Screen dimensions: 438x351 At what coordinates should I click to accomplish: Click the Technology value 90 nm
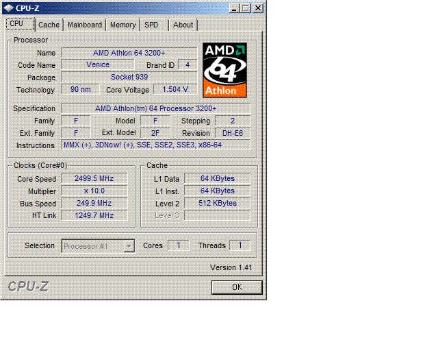81,89
